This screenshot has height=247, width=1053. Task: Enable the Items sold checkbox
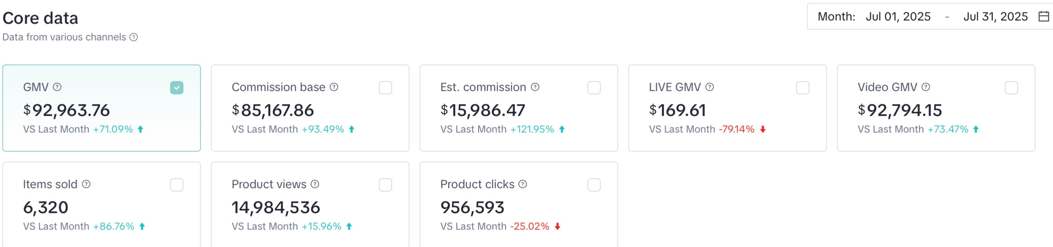pyautogui.click(x=176, y=184)
